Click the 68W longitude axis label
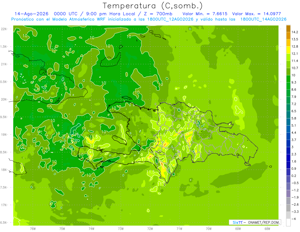The image size is (300, 232). [267, 228]
